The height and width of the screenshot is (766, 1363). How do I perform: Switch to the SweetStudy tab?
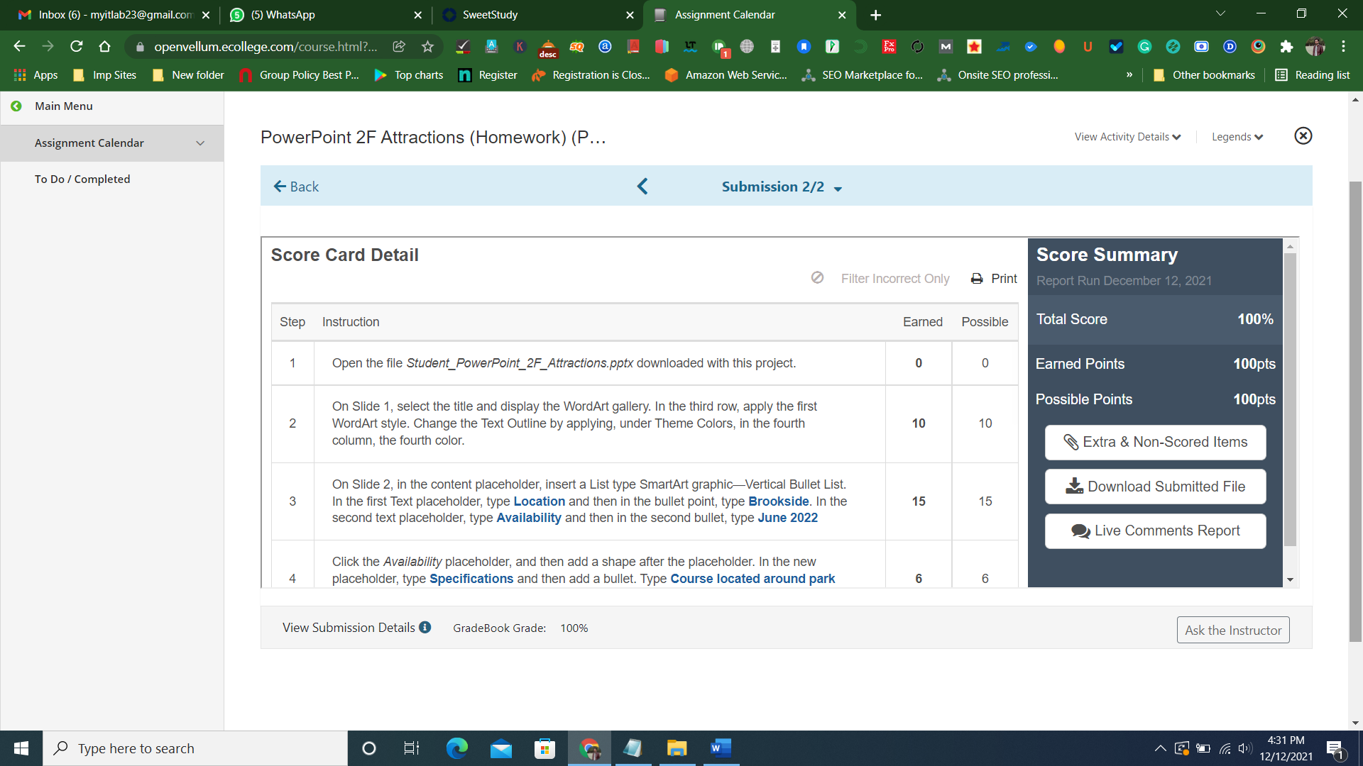point(537,15)
